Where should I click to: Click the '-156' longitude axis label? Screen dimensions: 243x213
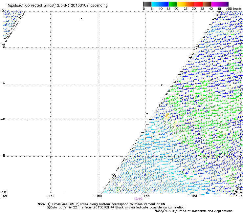point(145,196)
